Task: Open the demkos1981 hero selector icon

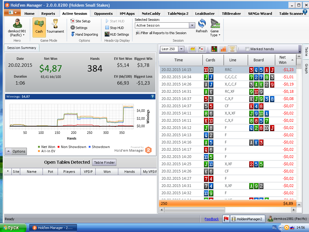Action: pyautogui.click(x=17, y=23)
